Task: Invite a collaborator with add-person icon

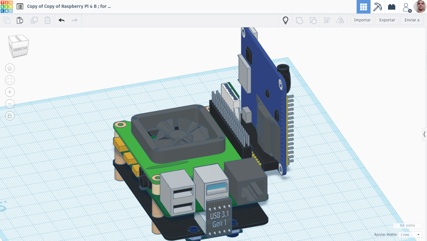Action: pyautogui.click(x=407, y=7)
